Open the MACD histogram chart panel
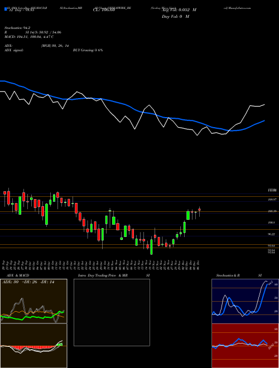 [x=33, y=346]
